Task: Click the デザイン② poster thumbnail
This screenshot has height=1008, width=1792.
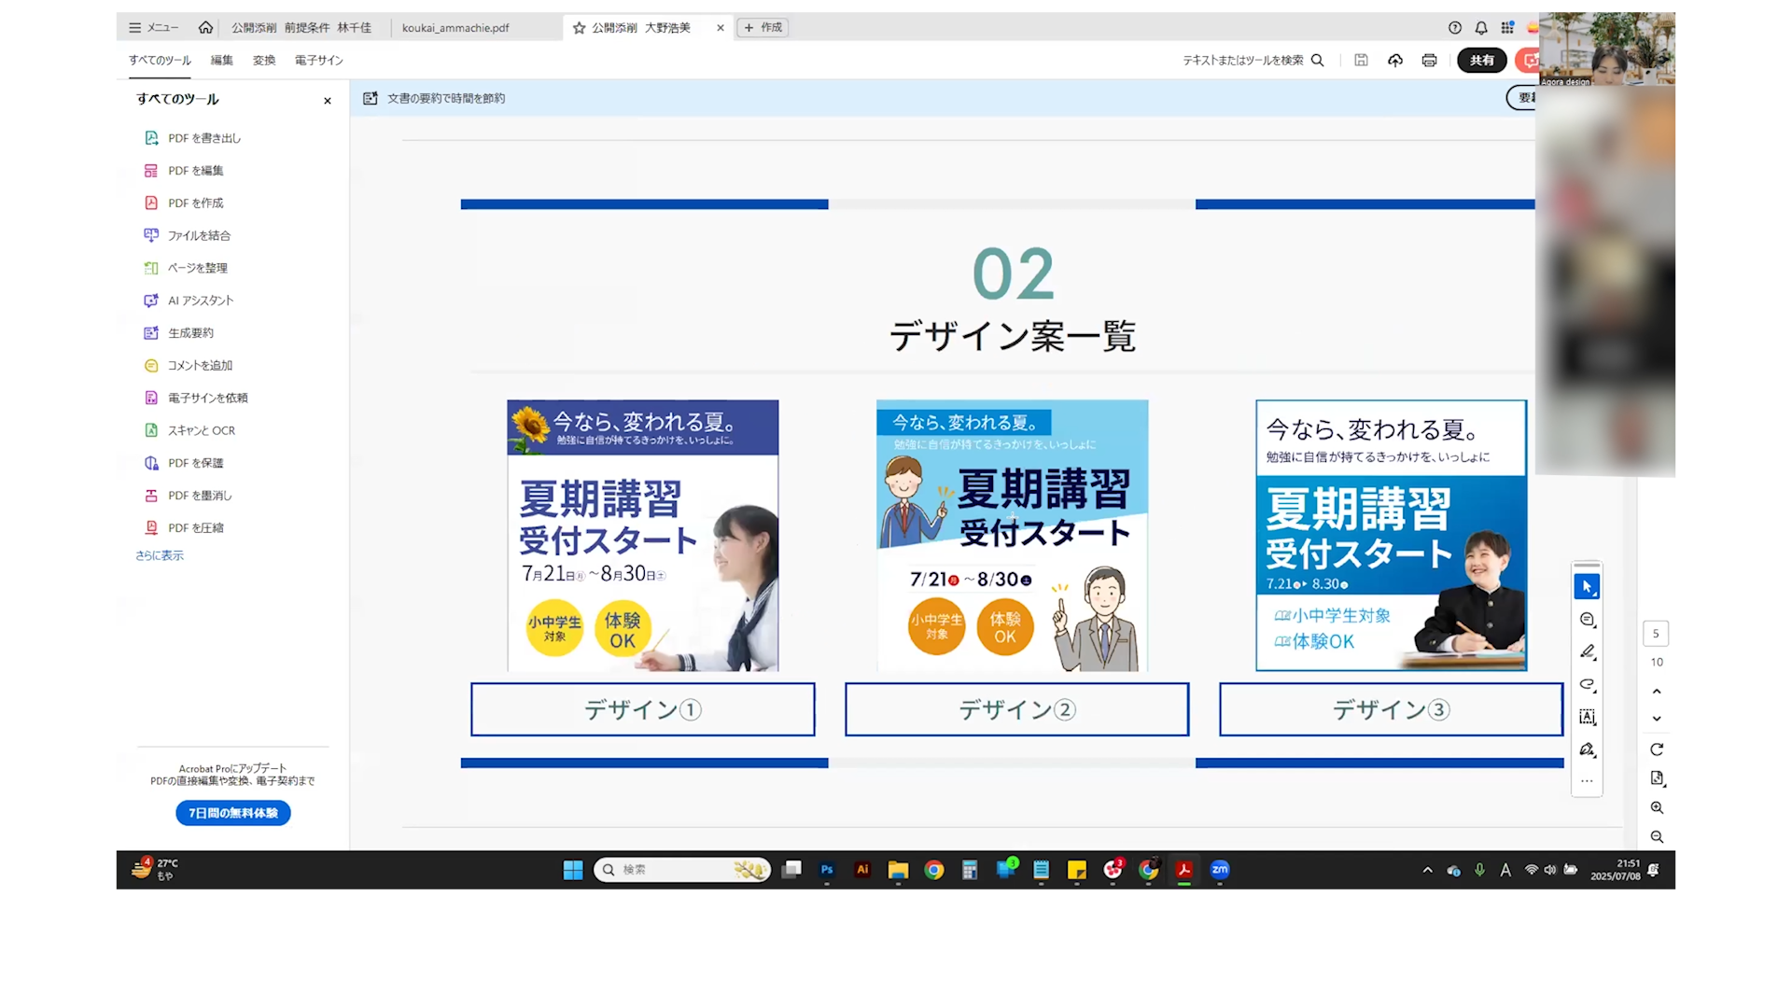Action: (x=1012, y=535)
